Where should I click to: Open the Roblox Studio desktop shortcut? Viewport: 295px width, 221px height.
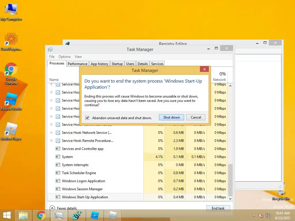pyautogui.click(x=11, y=102)
